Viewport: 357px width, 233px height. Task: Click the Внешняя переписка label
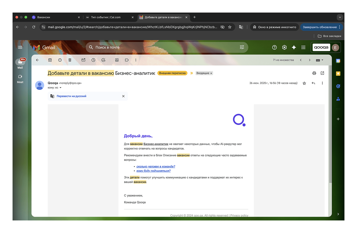pyautogui.click(x=172, y=73)
